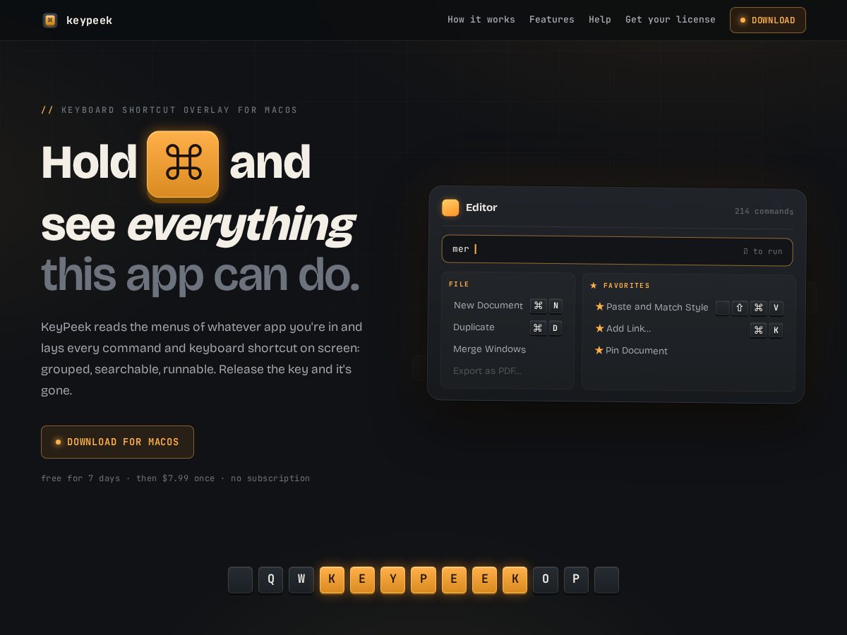Click the keypeek brand name
The height and width of the screenshot is (635, 847).
click(89, 20)
